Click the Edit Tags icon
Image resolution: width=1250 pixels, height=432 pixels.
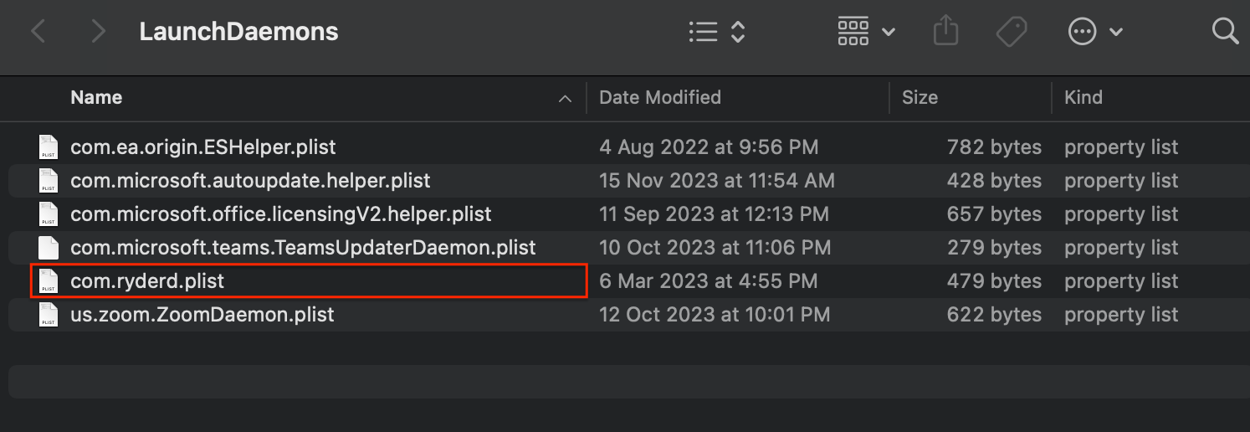coord(1012,32)
